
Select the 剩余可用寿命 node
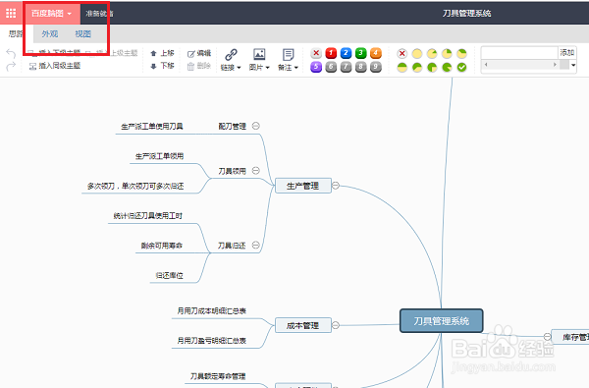162,246
